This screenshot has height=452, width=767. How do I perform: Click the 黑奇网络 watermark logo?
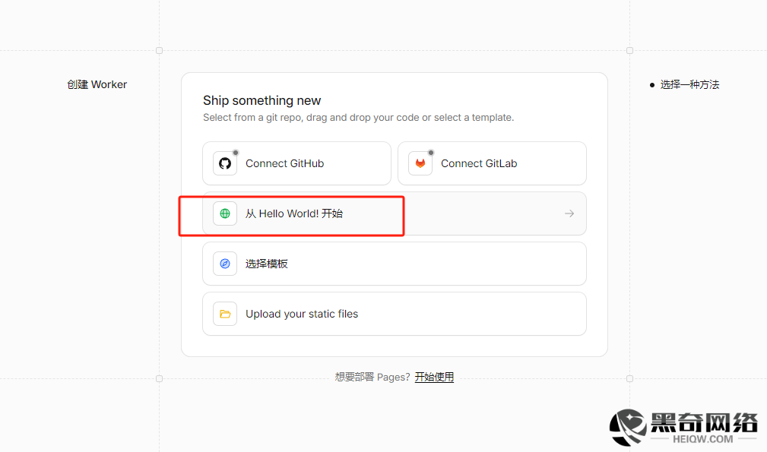pos(683,428)
